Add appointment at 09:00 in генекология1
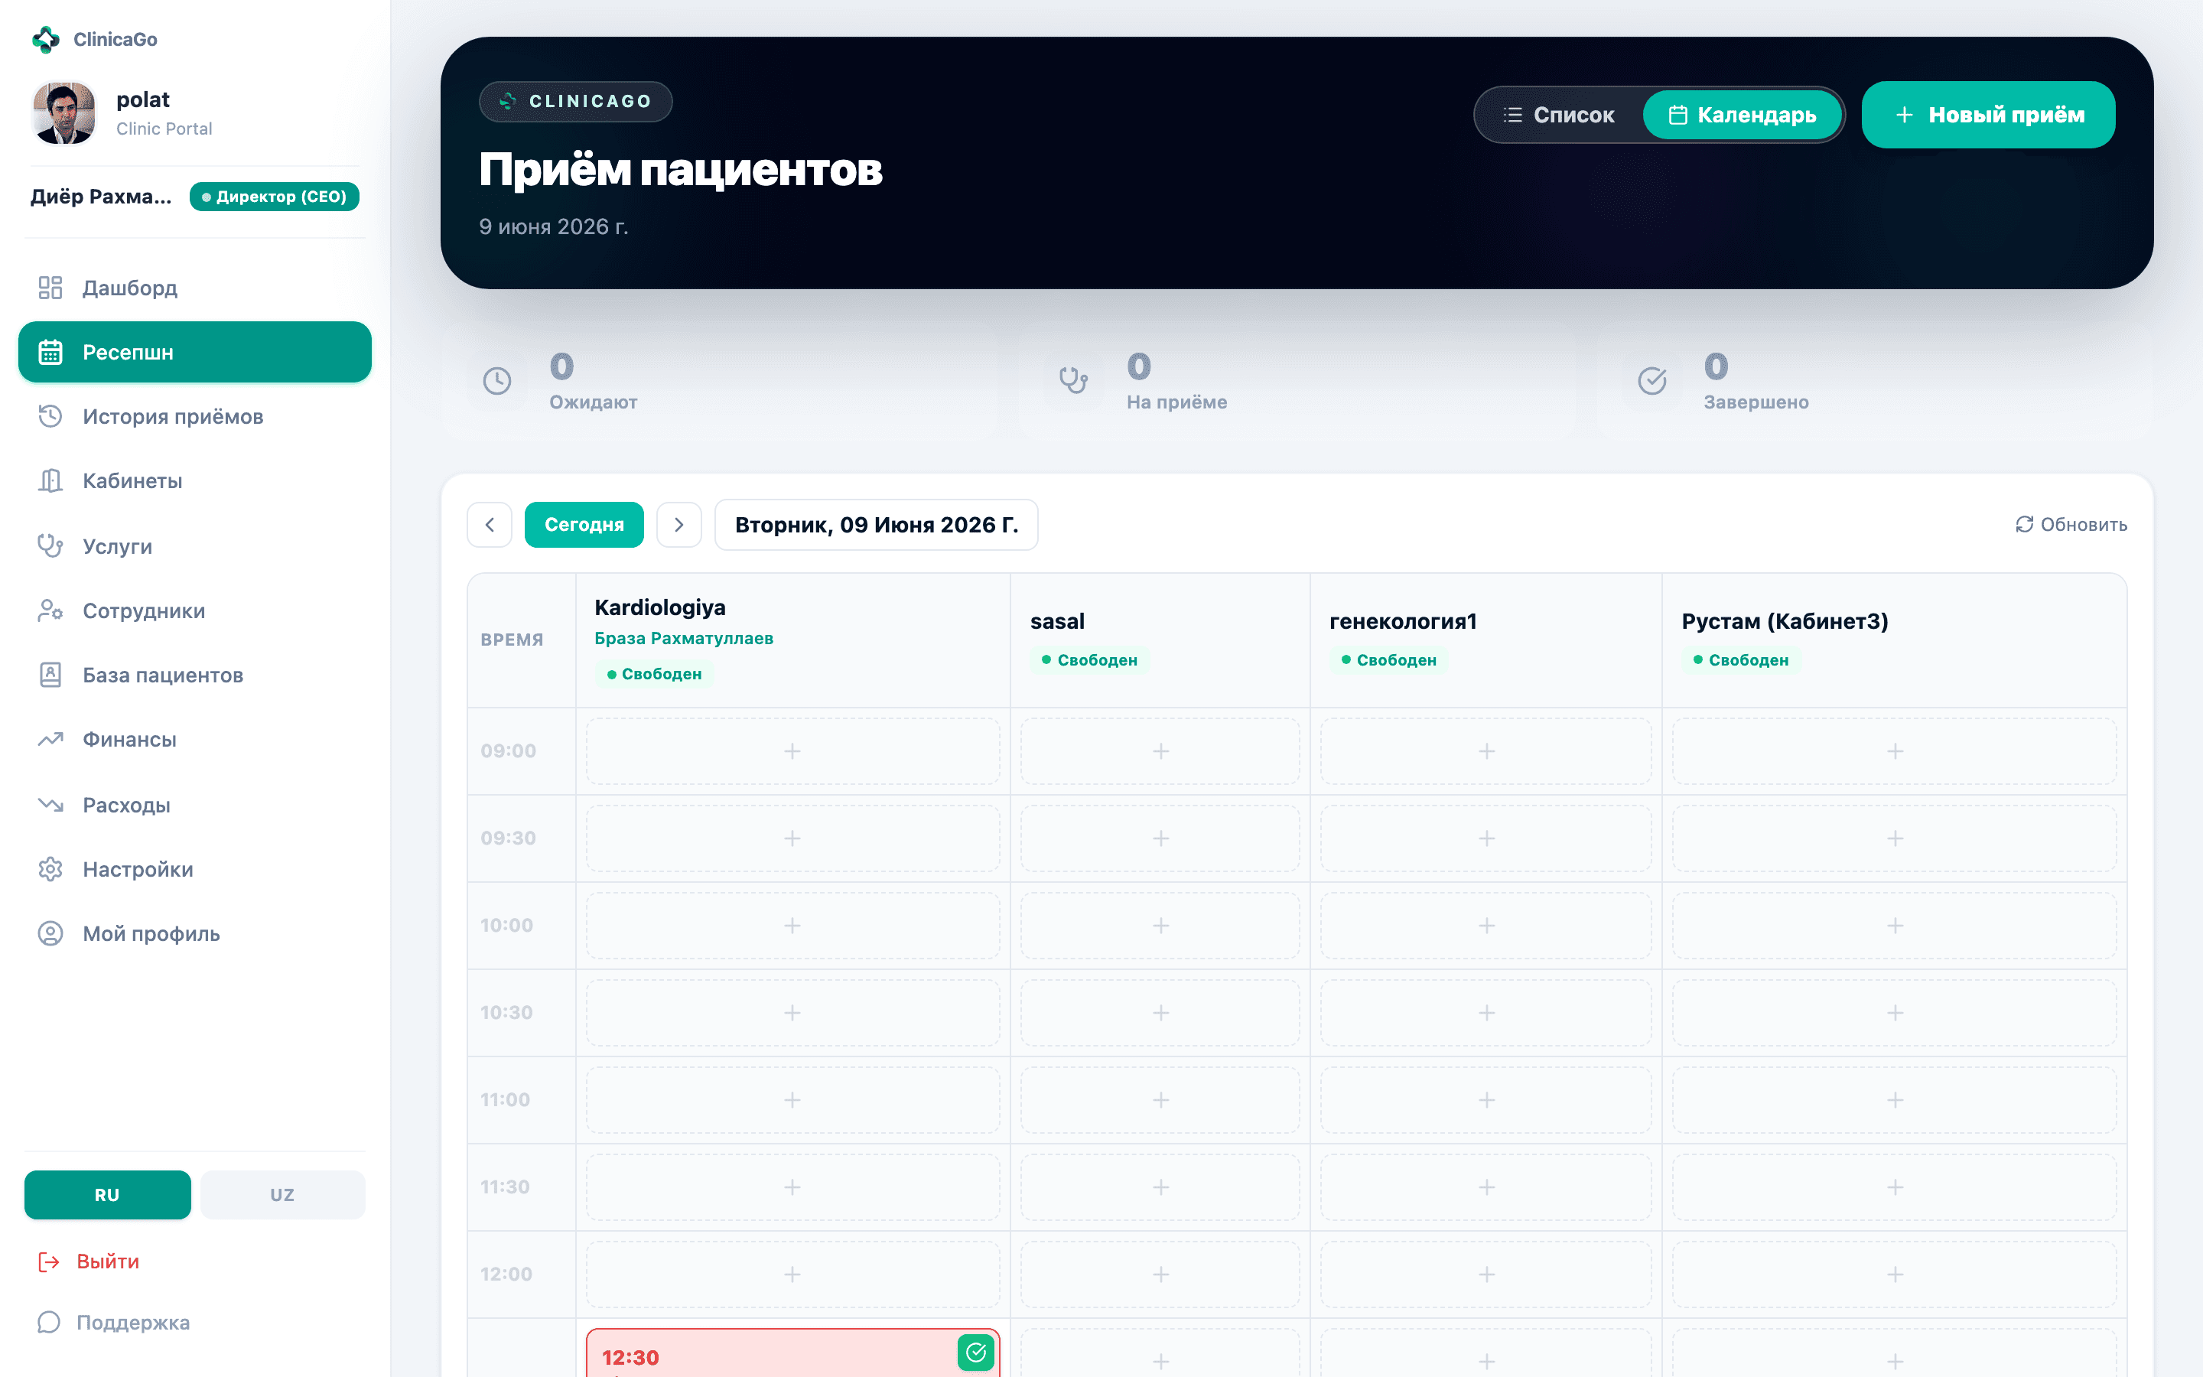This screenshot has width=2203, height=1377. pos(1486,751)
